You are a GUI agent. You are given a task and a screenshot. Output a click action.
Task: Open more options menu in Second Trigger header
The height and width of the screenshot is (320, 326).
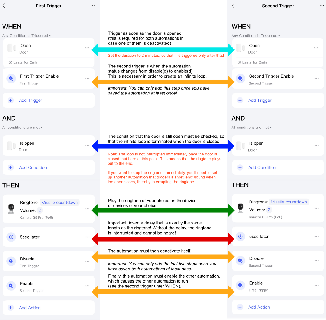(322, 6)
